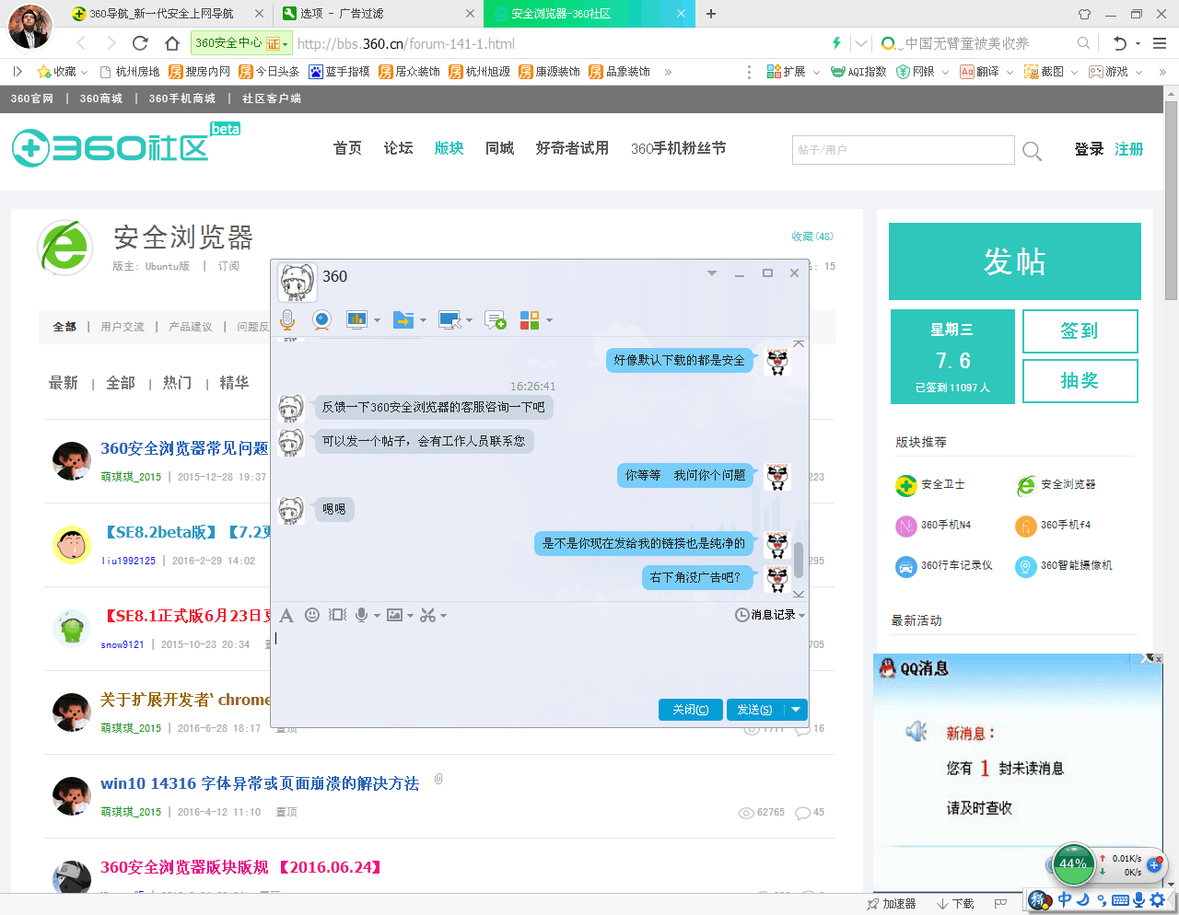Click the send picture icon
Viewport: 1179px width, 915px height.
[x=394, y=615]
